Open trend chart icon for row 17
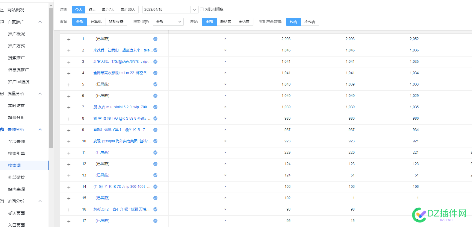The image size is (472, 227). coord(155,221)
